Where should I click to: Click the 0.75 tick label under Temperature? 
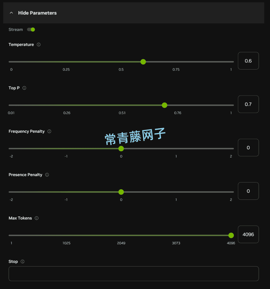pyautogui.click(x=176, y=69)
